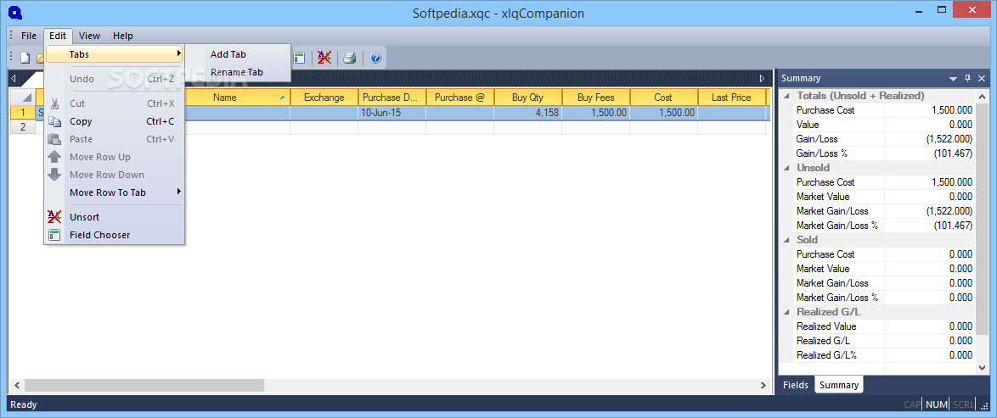Viewport: 997px width, 418px height.
Task: Click Totals Gain/Loss % value (101.467)
Action: pos(953,153)
